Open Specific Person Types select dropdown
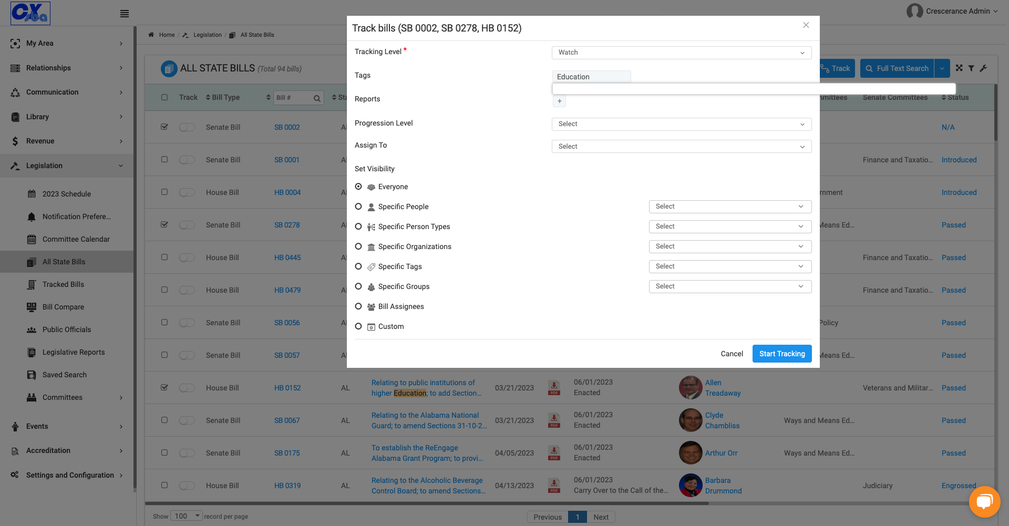1009x526 pixels. (x=730, y=226)
